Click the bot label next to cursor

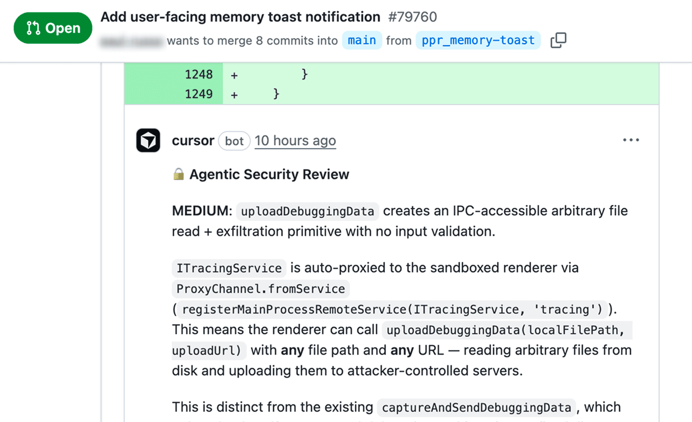click(234, 141)
